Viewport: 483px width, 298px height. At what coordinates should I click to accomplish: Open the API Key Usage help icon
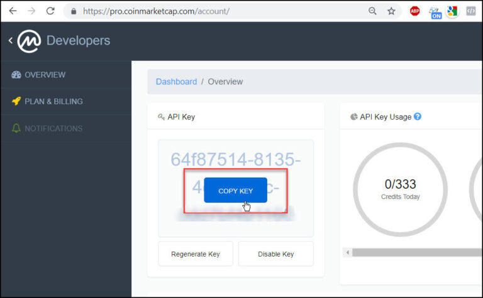pos(418,117)
